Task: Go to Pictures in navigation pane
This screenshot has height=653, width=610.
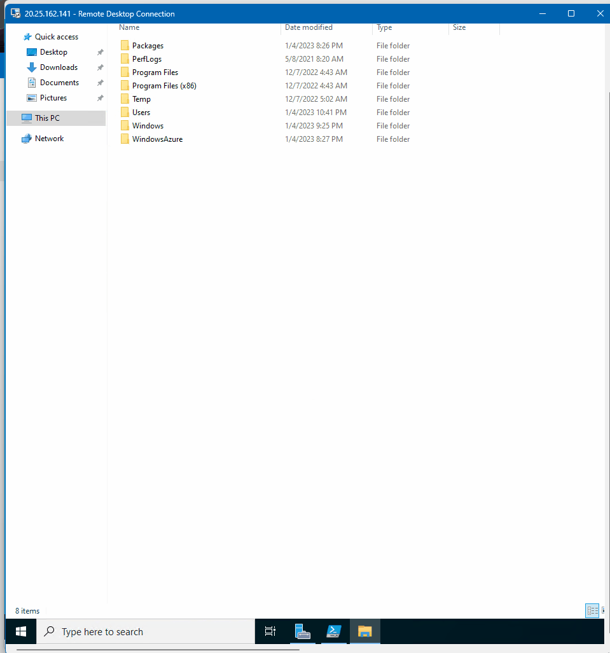Action: (x=53, y=98)
